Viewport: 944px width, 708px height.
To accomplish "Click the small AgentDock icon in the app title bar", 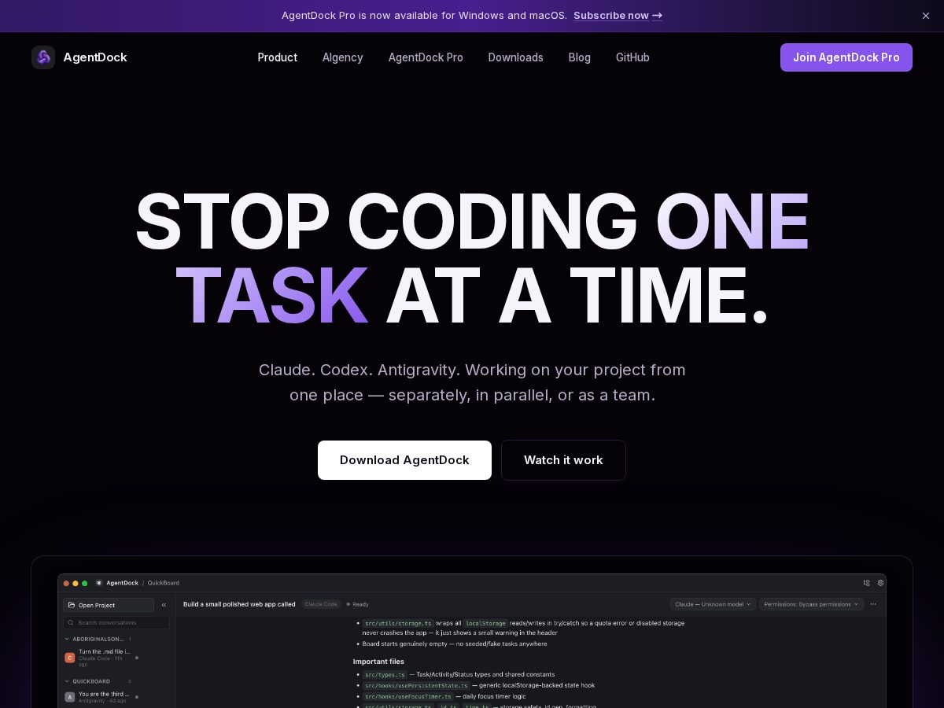I will coord(99,583).
